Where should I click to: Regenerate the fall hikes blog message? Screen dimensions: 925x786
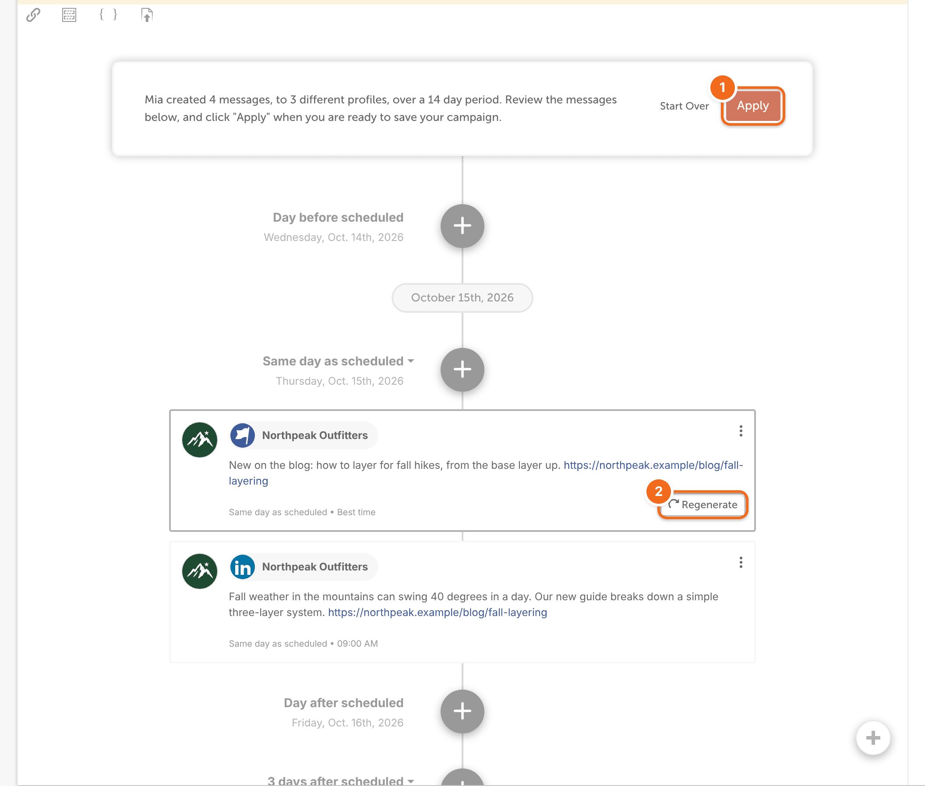click(x=703, y=504)
